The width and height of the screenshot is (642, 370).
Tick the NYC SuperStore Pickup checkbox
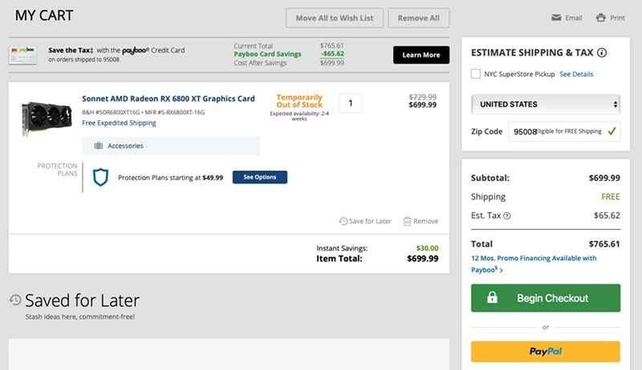click(x=476, y=74)
